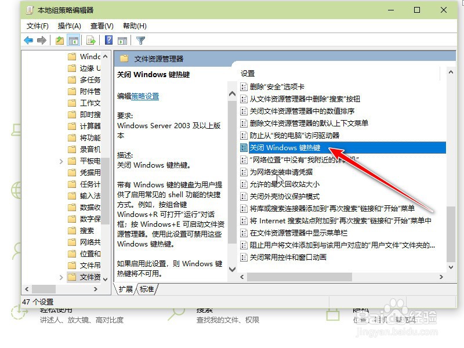The image size is (464, 348).
Task: Expand the 文件资 tree node
Action: pos(60,277)
